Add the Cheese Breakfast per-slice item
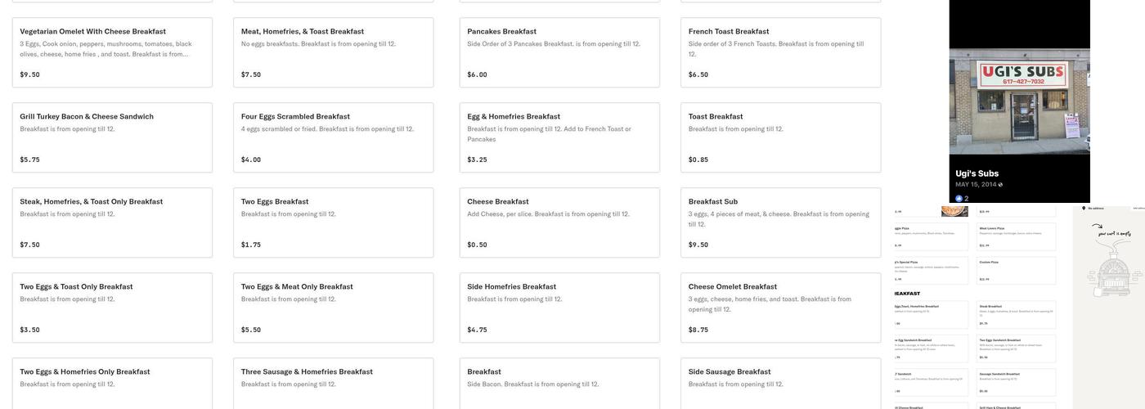This screenshot has width=1145, height=409. tap(559, 222)
